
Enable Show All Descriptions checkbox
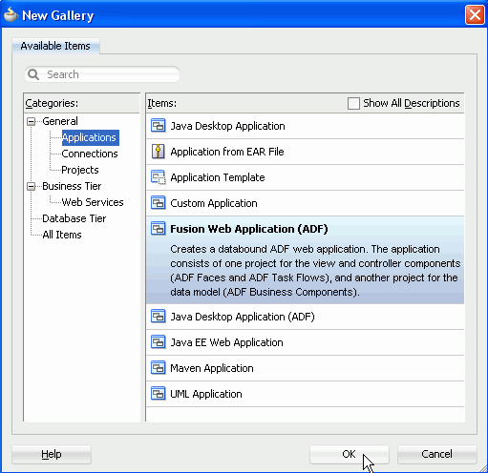[x=353, y=103]
